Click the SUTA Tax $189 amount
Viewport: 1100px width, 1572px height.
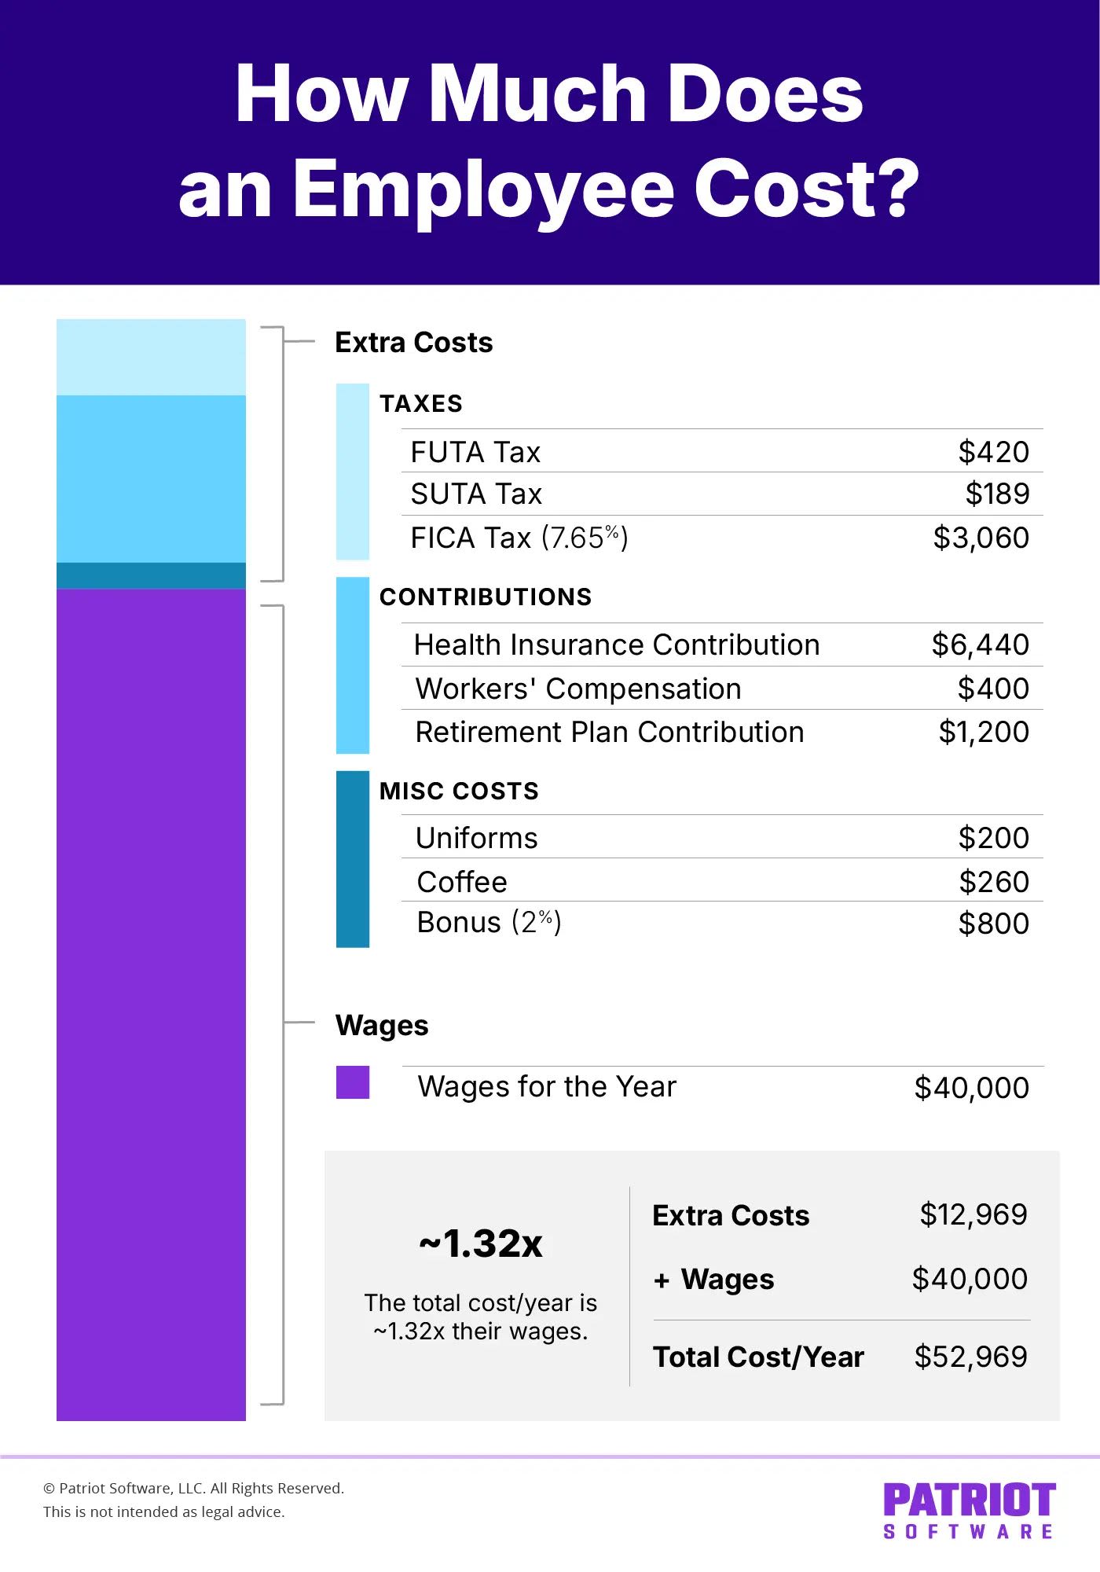(997, 494)
